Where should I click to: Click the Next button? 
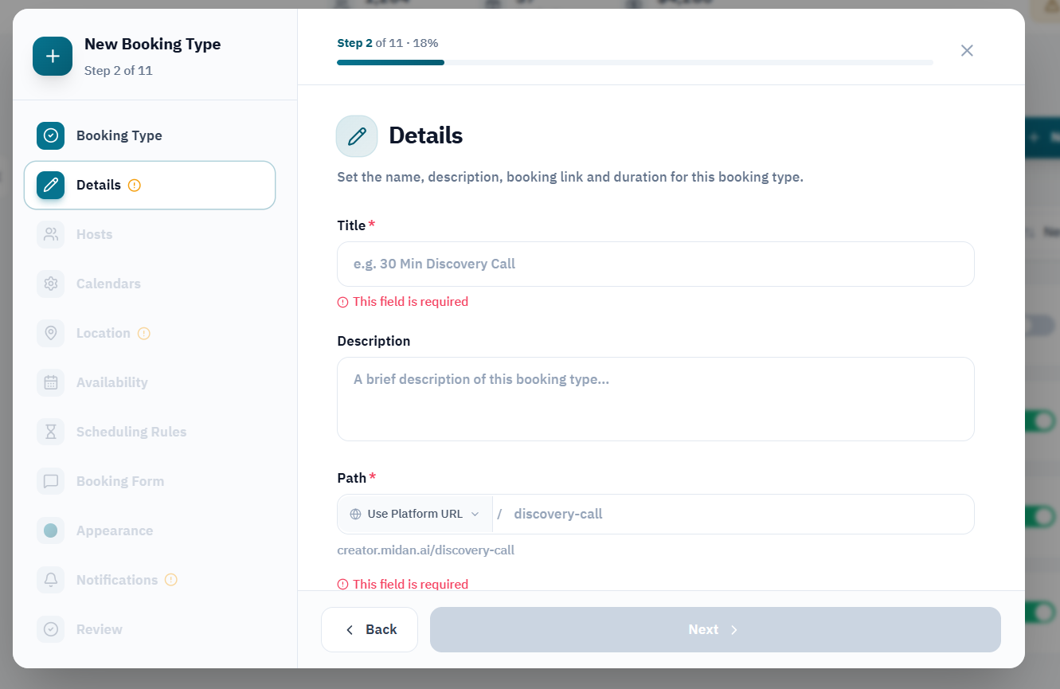coord(715,629)
